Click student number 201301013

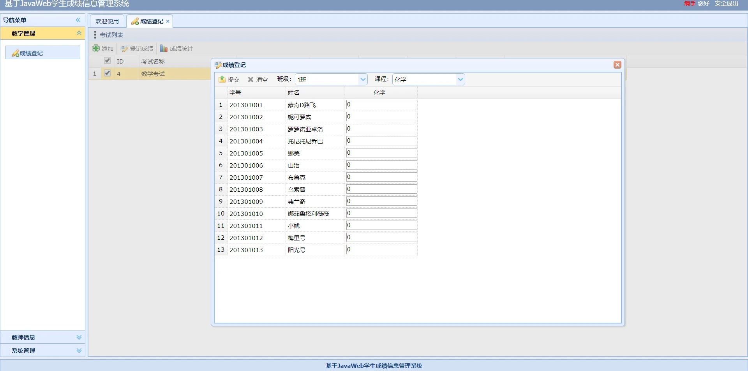pyautogui.click(x=246, y=250)
